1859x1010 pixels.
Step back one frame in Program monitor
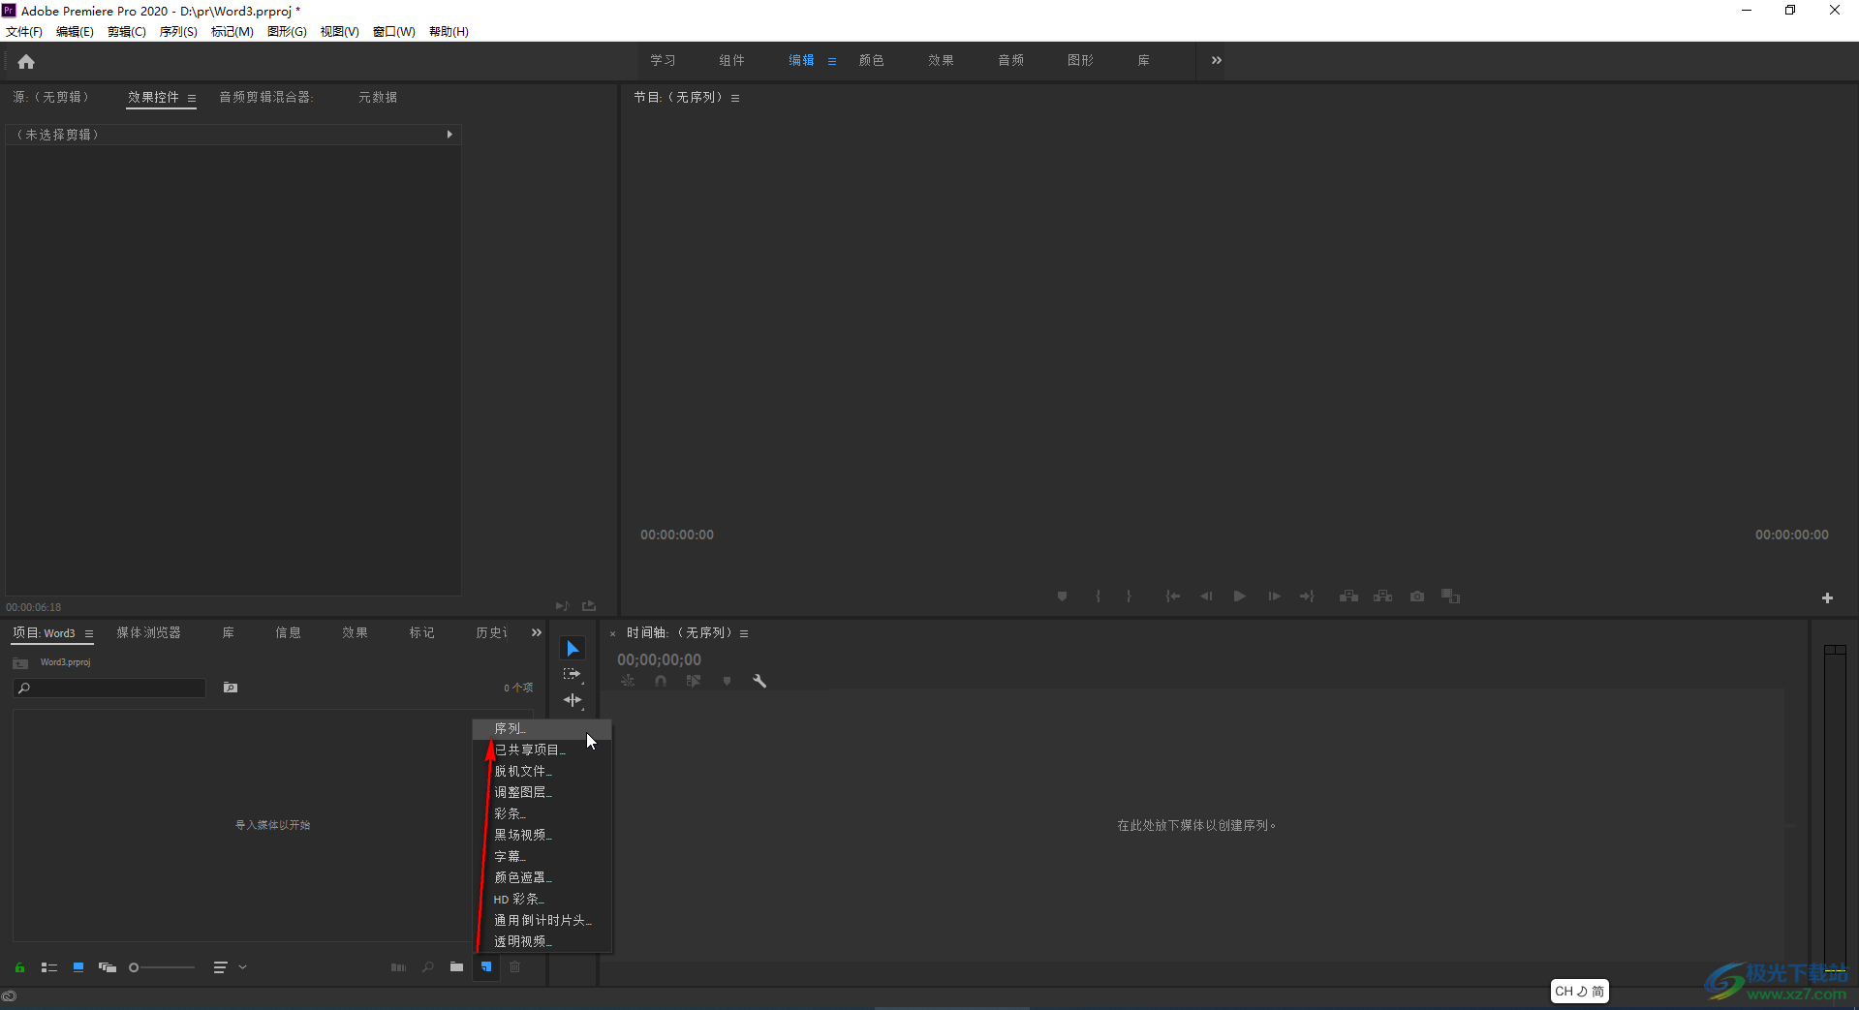(1206, 597)
